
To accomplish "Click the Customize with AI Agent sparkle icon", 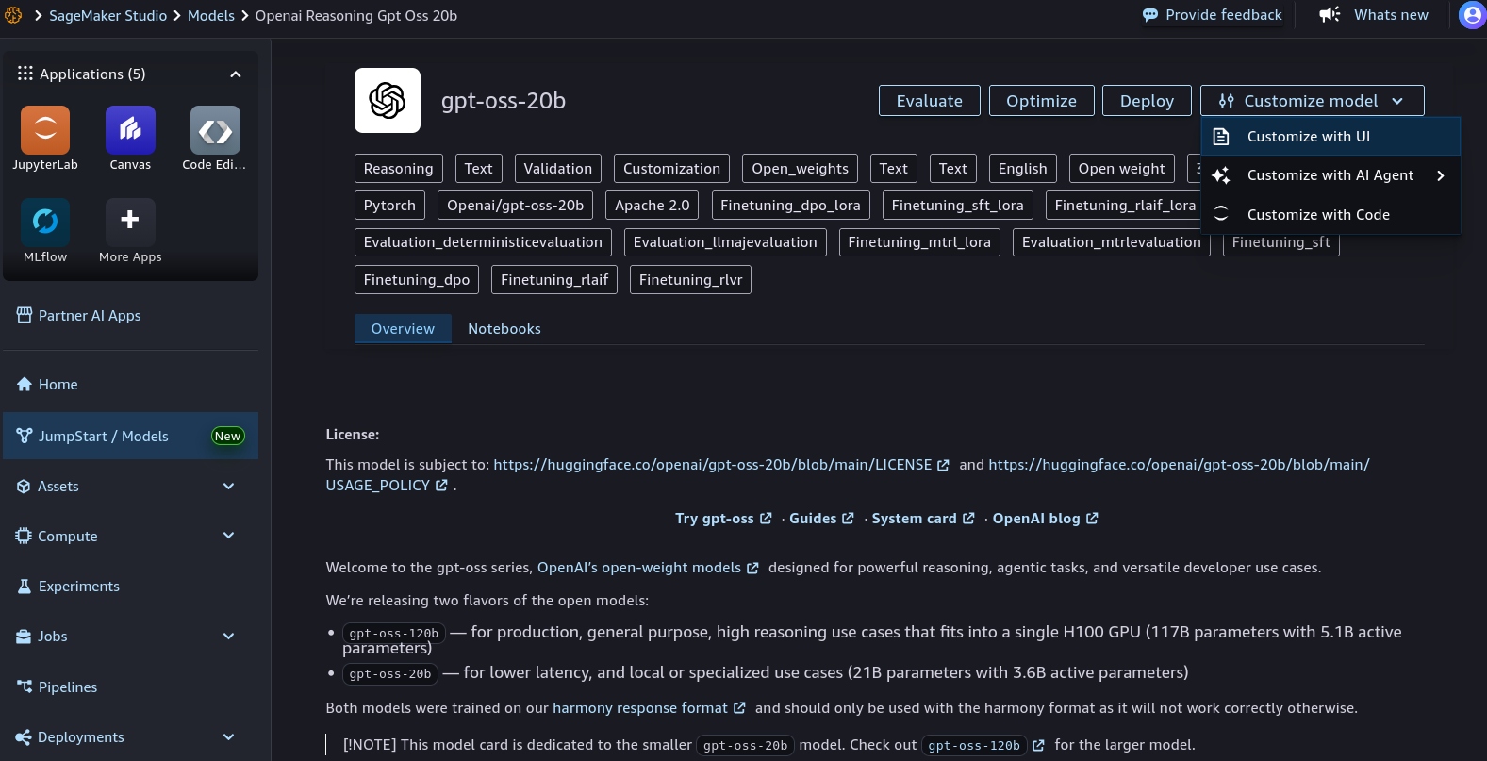I will click(x=1221, y=175).
